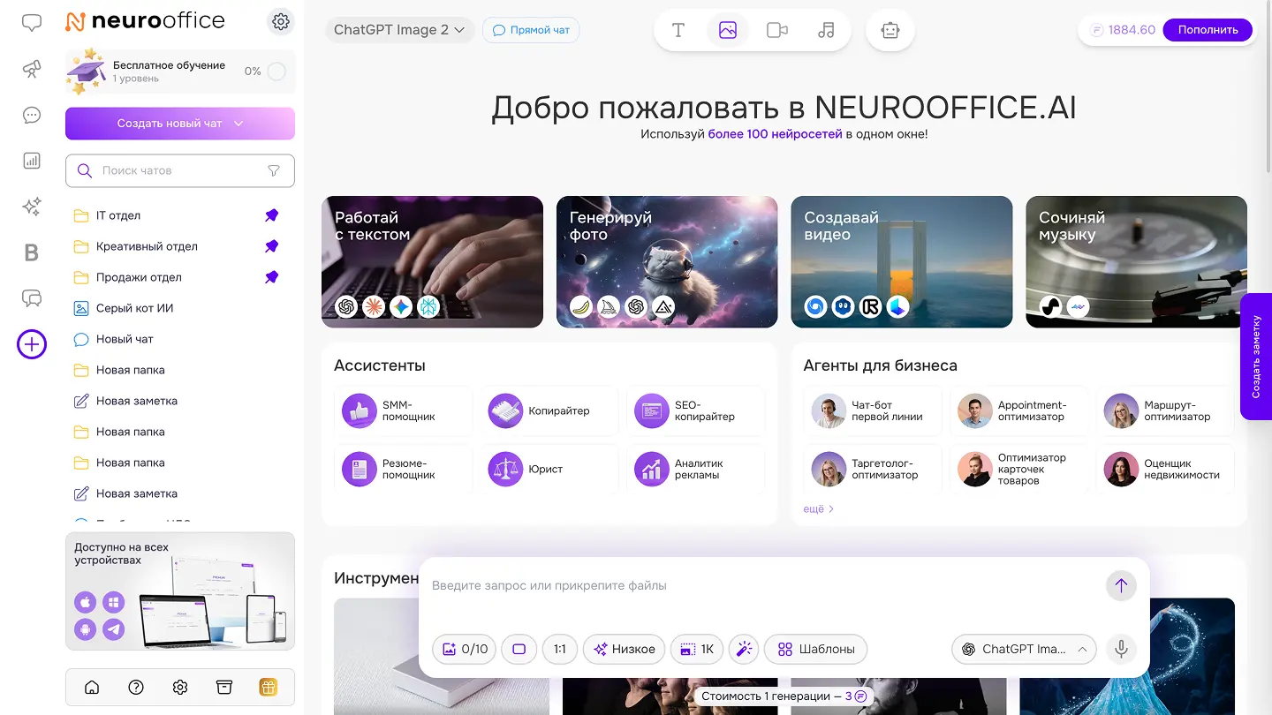This screenshot has height=715, width=1272.
Task: Open the Сочиняй музыку card
Action: (1136, 261)
